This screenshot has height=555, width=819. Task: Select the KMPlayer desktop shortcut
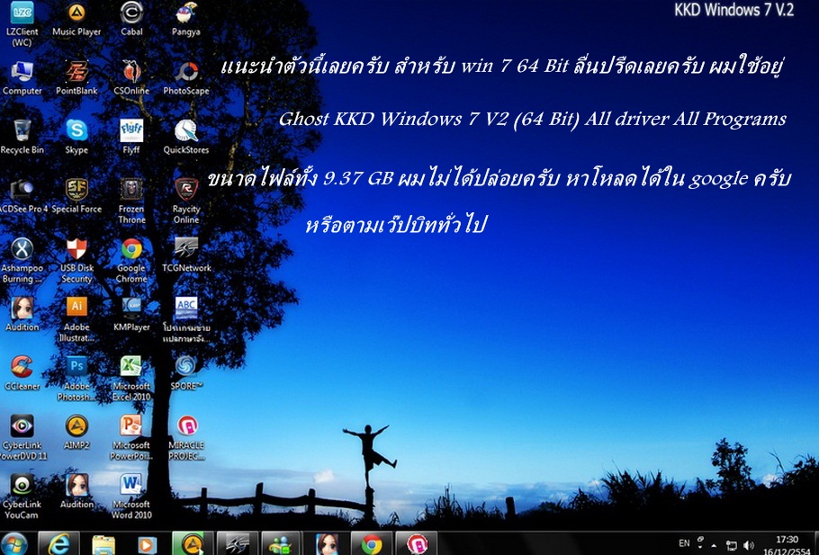click(x=131, y=314)
